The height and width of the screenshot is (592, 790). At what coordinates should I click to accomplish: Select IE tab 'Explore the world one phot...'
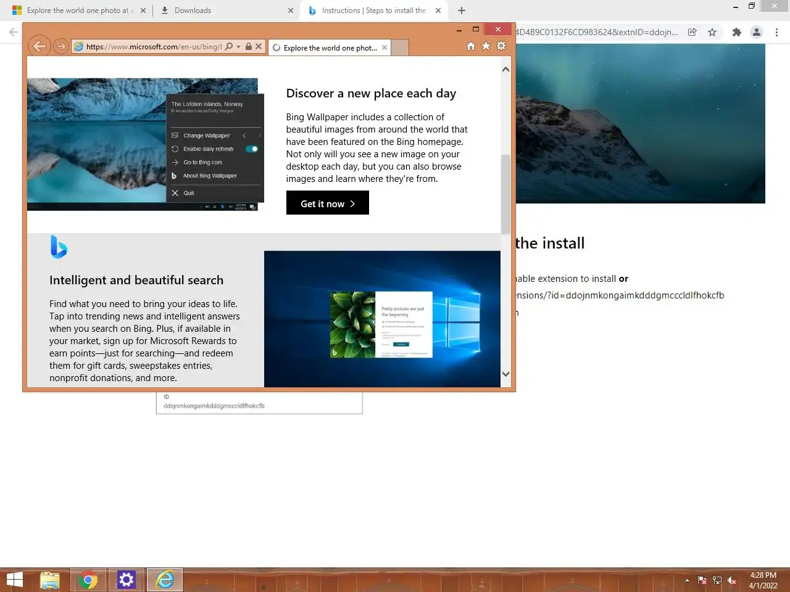(329, 47)
